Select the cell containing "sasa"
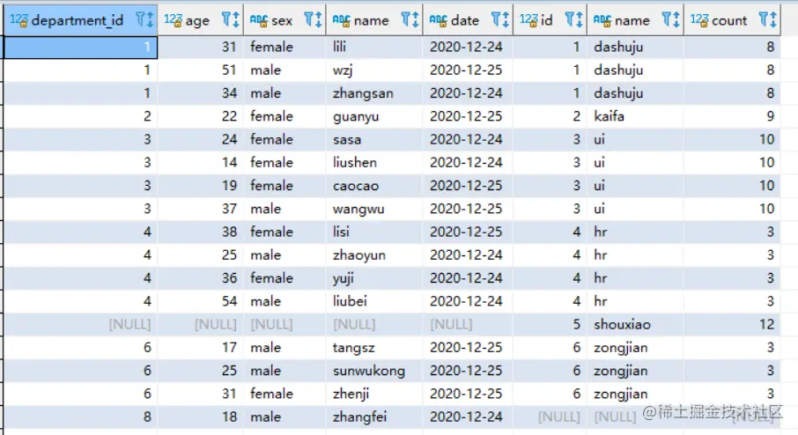 374,139
